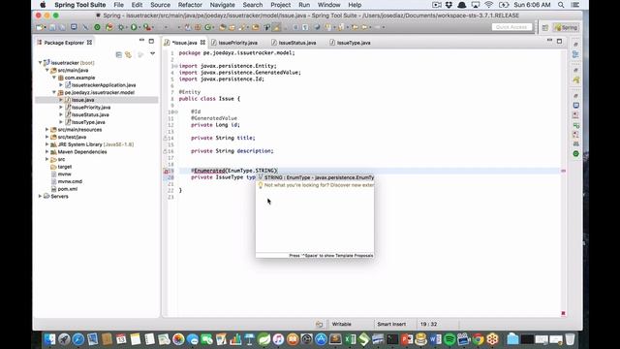Minimize the Package Explorer view
Viewport: 620px width, 349px height.
pyautogui.click(x=141, y=41)
